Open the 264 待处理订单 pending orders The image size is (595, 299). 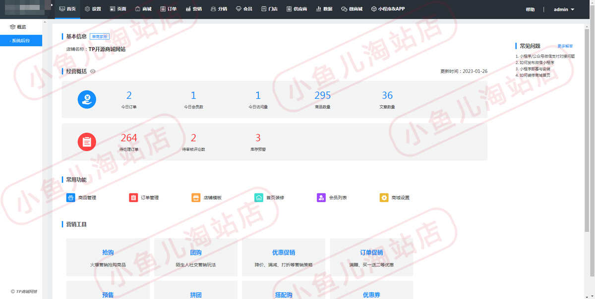pos(129,138)
